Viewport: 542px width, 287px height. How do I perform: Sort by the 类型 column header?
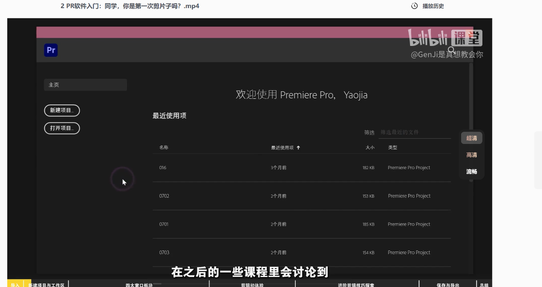coord(392,148)
